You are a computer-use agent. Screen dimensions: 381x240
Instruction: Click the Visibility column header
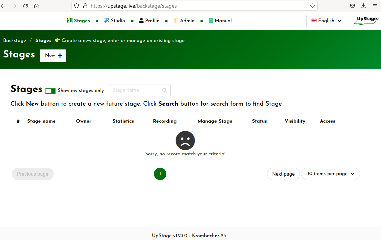coord(295,121)
